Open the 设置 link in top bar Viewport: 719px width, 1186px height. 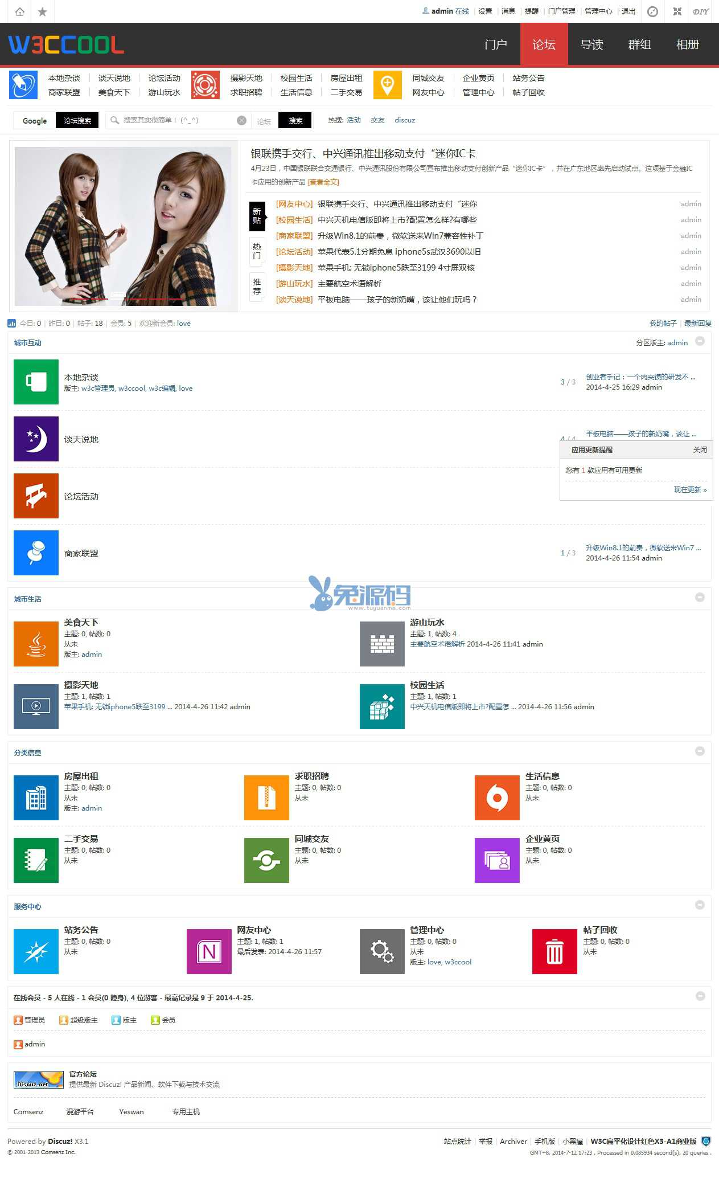pyautogui.click(x=485, y=11)
